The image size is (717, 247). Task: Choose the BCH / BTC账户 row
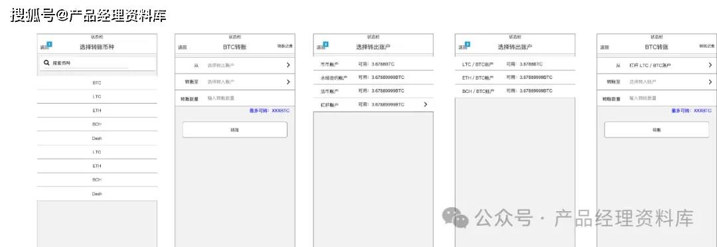515,91
